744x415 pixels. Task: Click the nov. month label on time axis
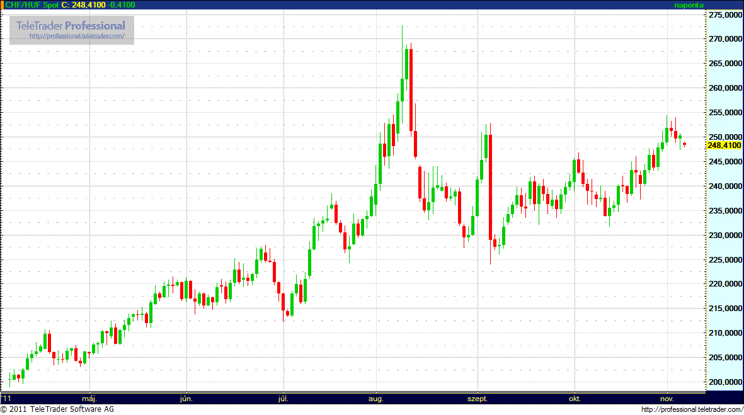click(667, 399)
